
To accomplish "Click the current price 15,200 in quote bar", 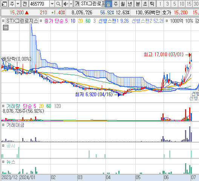I will click(x=17, y=12).
